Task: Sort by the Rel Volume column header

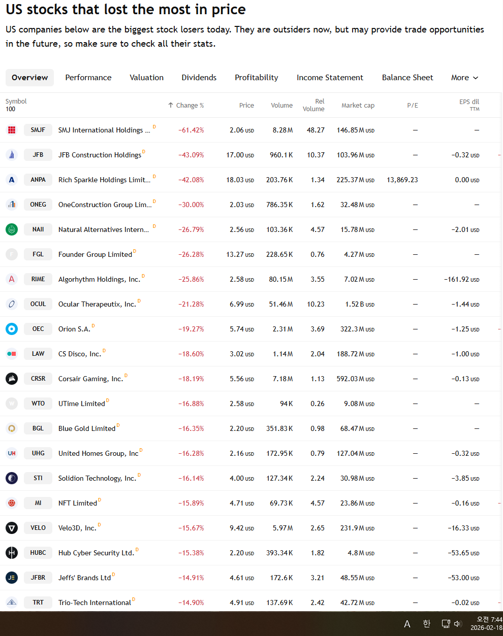Action: coord(313,105)
